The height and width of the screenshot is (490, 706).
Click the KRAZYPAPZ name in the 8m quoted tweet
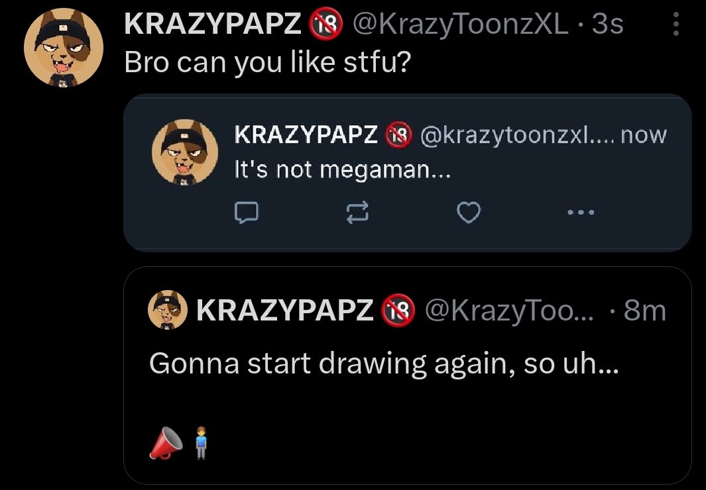coord(285,311)
